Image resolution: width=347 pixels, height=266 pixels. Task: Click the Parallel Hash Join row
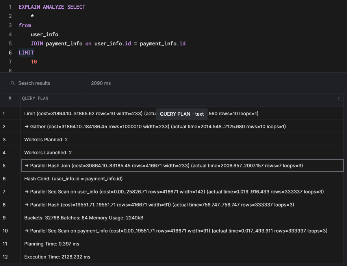pyautogui.click(x=163, y=166)
